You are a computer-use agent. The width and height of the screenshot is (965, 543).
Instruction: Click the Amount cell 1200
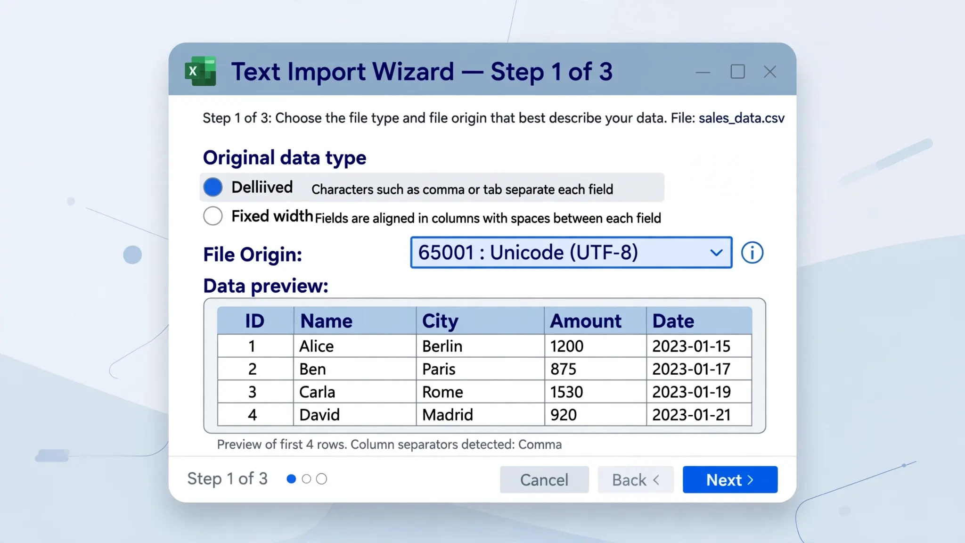(x=595, y=346)
